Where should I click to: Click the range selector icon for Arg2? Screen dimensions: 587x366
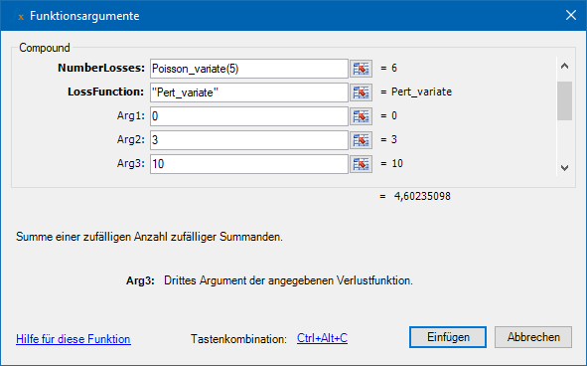(x=361, y=140)
